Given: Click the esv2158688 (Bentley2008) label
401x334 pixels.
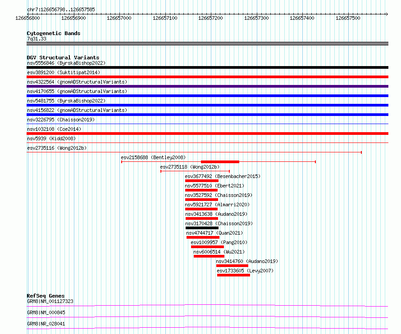Looking at the screenshot, I should click(x=154, y=157).
